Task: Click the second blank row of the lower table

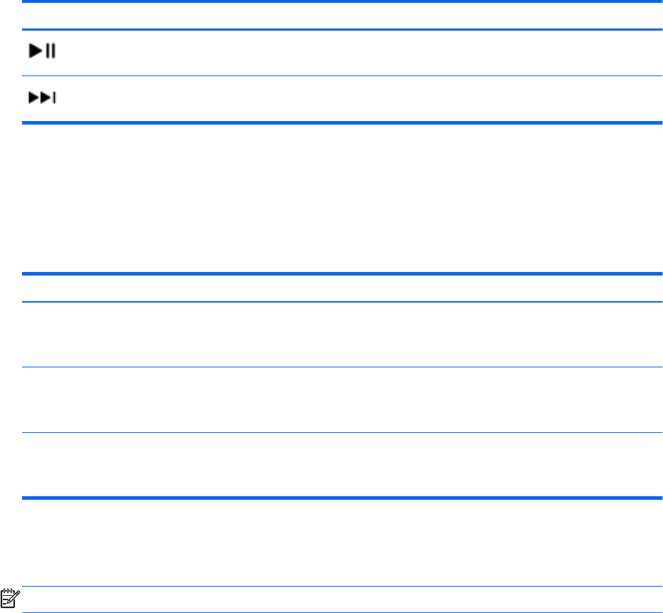Action: pyautogui.click(x=342, y=399)
